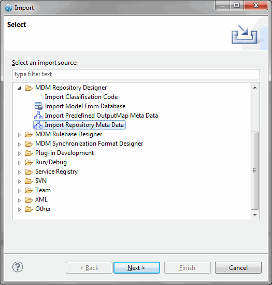Click the MDM Repository Designer folder icon
Image resolution: width=272 pixels, height=285 pixels.
(28, 88)
